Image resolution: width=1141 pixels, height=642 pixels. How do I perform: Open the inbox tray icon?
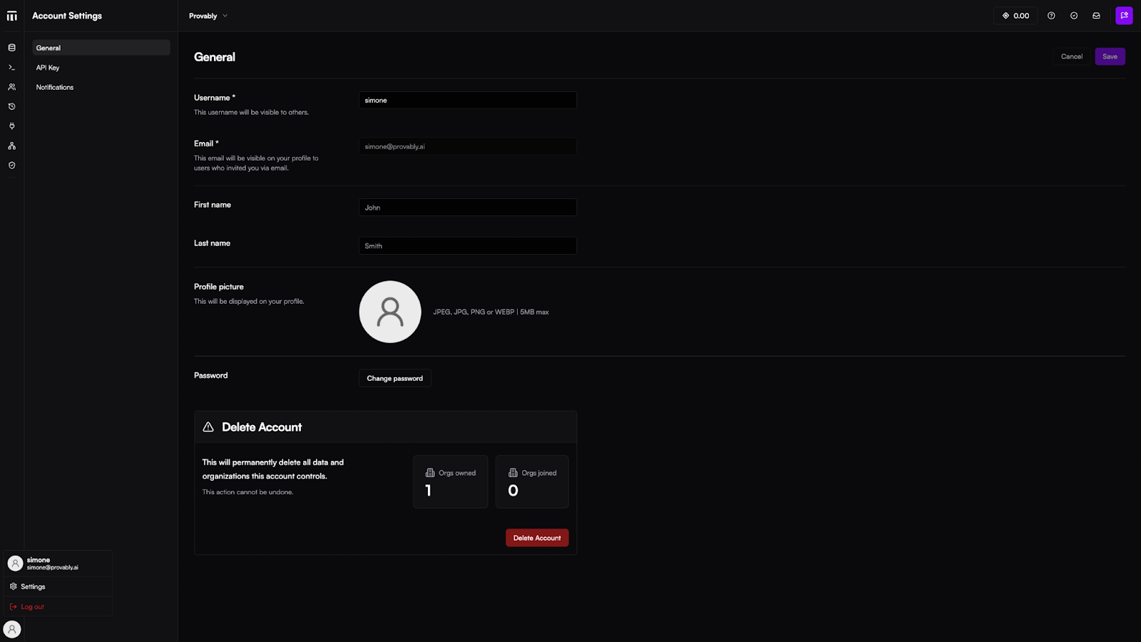1096,16
